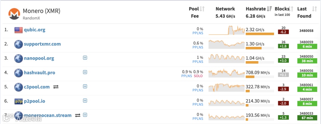Sort by Blocks in last 100
Screen dimensions: 321x124
292,9
